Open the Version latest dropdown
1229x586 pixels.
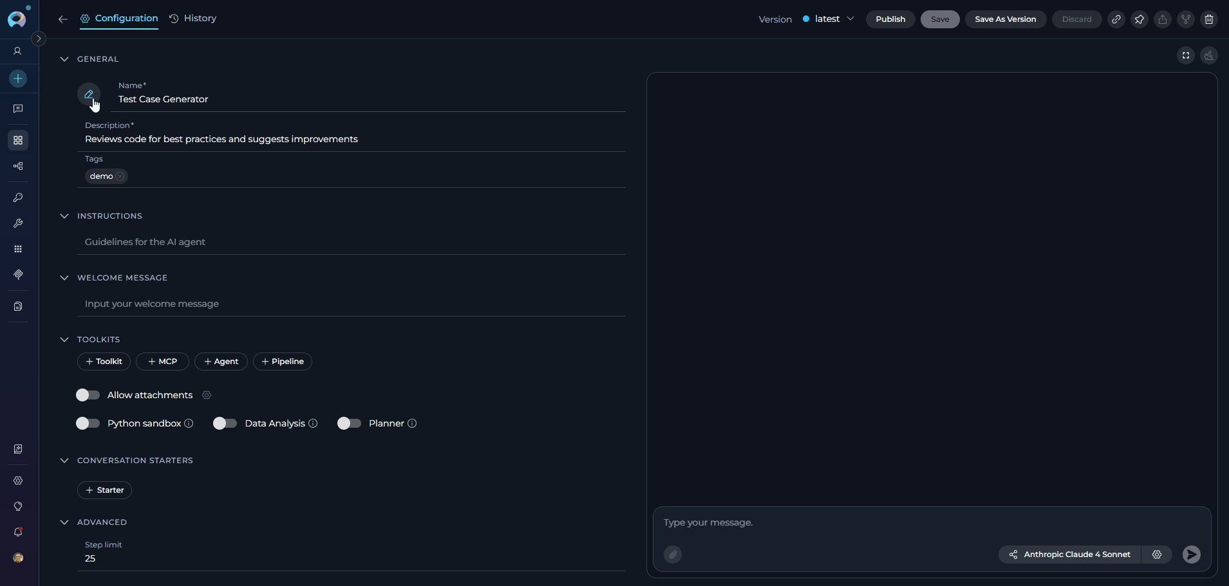click(829, 19)
